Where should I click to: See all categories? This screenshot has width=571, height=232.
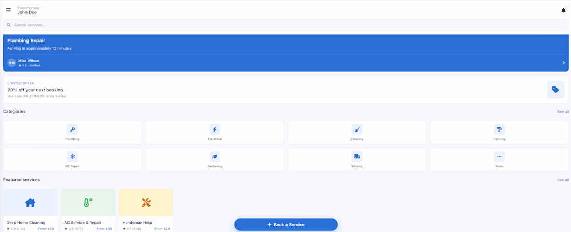click(563, 112)
